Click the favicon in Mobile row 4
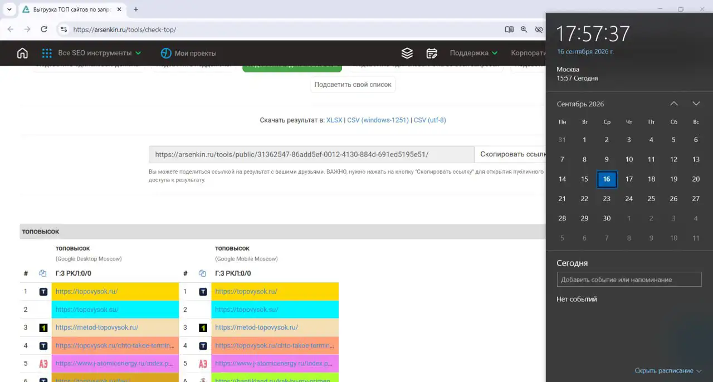This screenshot has width=713, height=382. pos(203,346)
